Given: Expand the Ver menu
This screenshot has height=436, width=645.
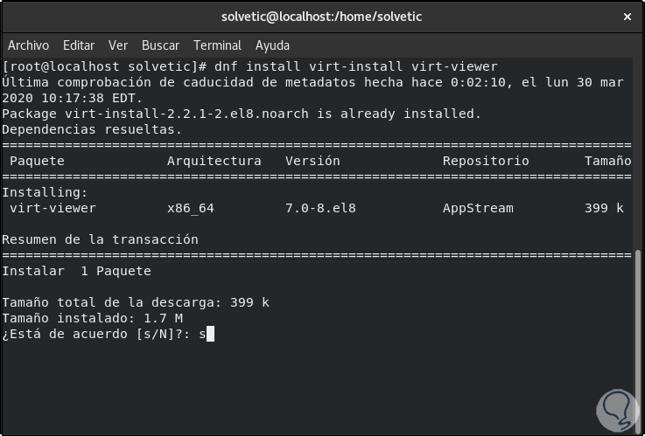Looking at the screenshot, I should [118, 45].
